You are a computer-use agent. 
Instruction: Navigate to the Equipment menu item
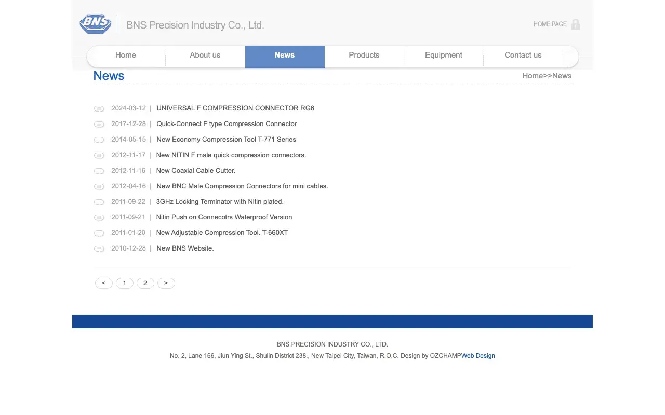click(x=444, y=56)
